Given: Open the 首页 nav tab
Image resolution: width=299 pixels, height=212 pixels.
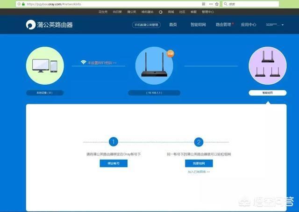Looking at the screenshot, I should pos(173,24).
